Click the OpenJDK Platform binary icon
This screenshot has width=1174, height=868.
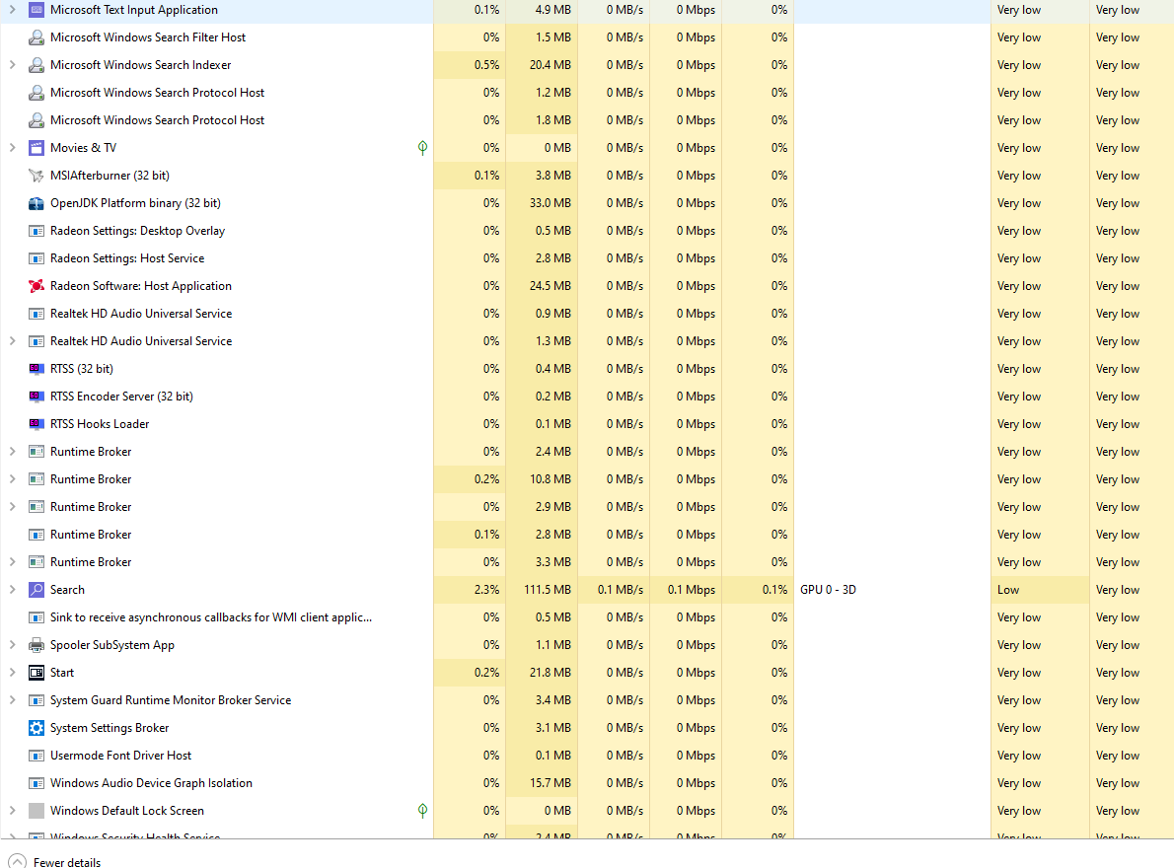(37, 203)
